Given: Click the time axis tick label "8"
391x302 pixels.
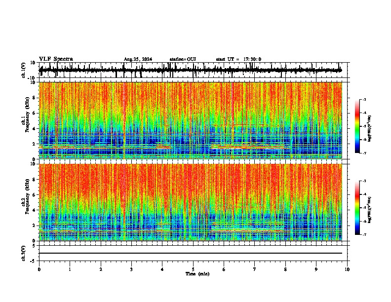Looking at the screenshot, I should tap(285, 269).
